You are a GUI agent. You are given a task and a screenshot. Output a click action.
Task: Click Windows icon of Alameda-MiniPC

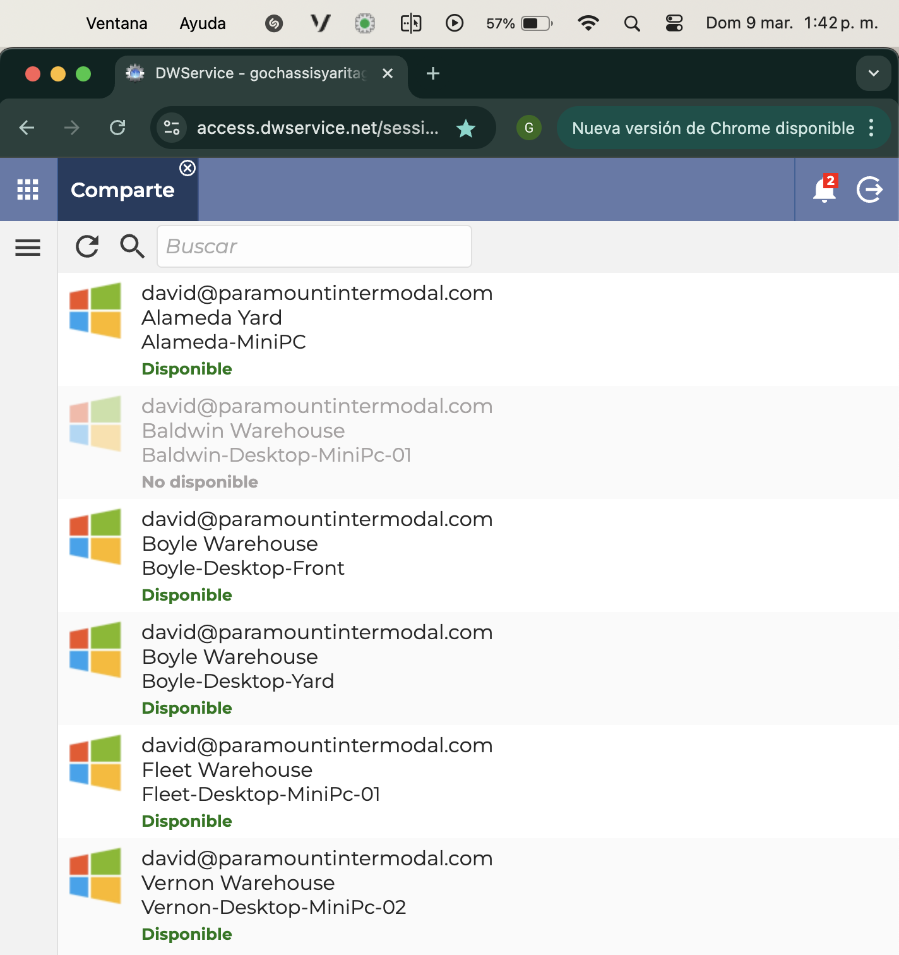pyautogui.click(x=95, y=310)
